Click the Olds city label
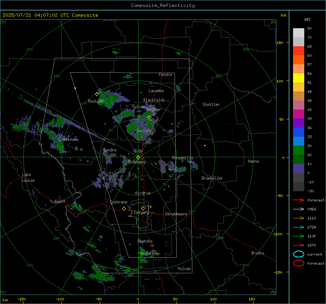 [x=138, y=151]
